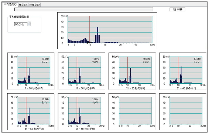
Task: Select the large overall average spectrum graph
Action: [x=107, y=31]
